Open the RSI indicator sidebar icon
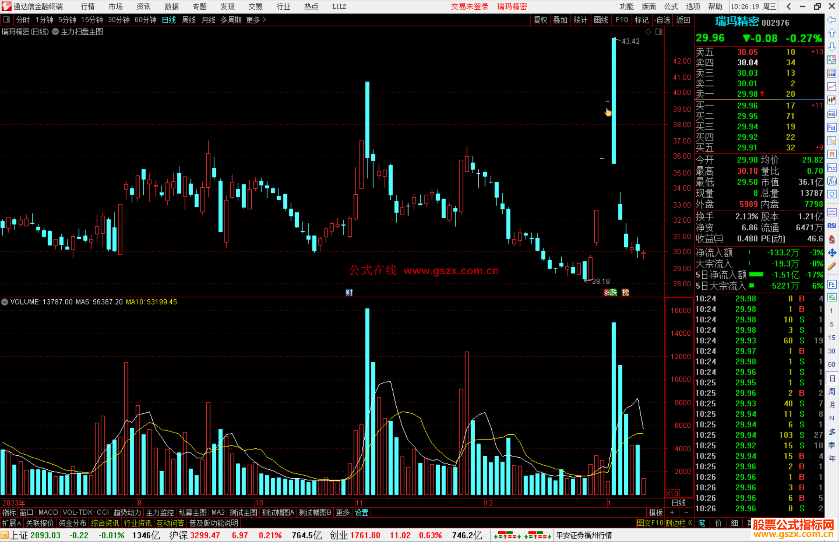Image resolution: width=839 pixels, height=542 pixels. point(832,226)
